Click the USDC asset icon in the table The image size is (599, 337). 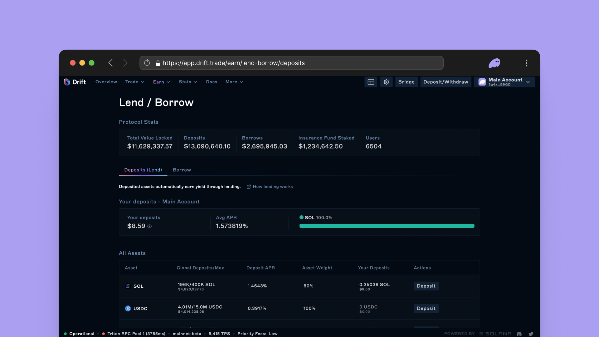(x=128, y=308)
